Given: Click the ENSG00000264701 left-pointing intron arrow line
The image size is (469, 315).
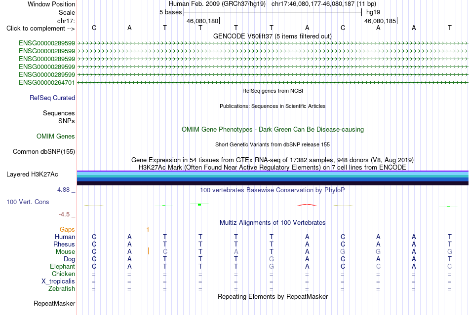Looking at the screenshot, I should coord(273,83).
